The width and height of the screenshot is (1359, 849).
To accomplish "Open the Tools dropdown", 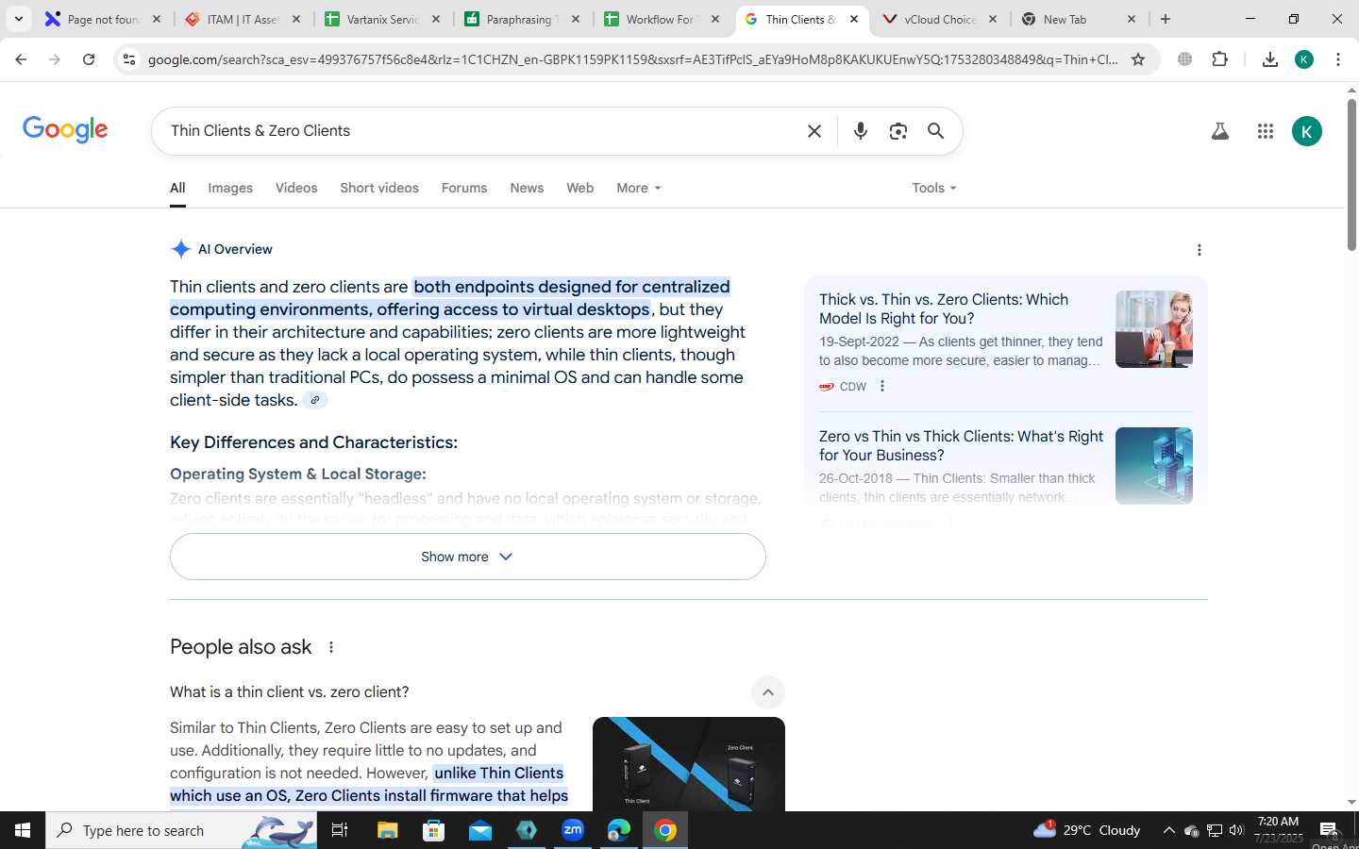I will [x=934, y=188].
